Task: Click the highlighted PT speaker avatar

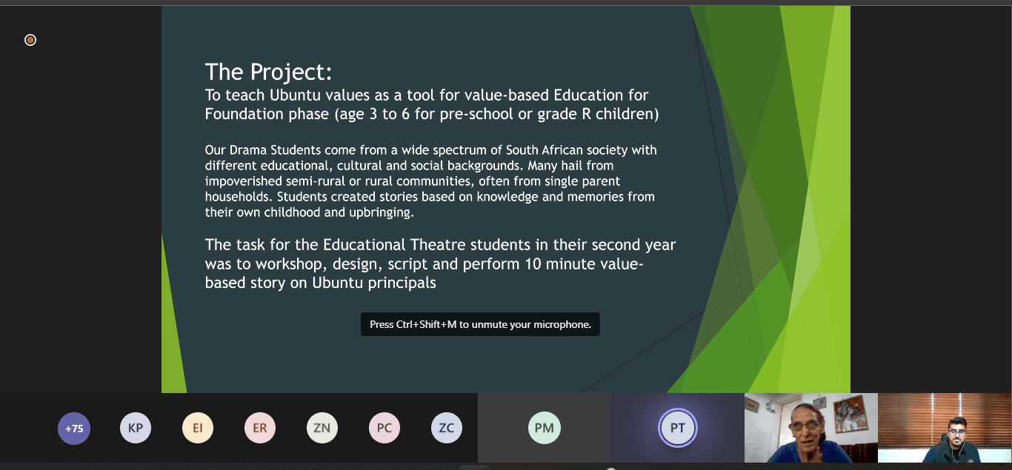Action: point(677,428)
